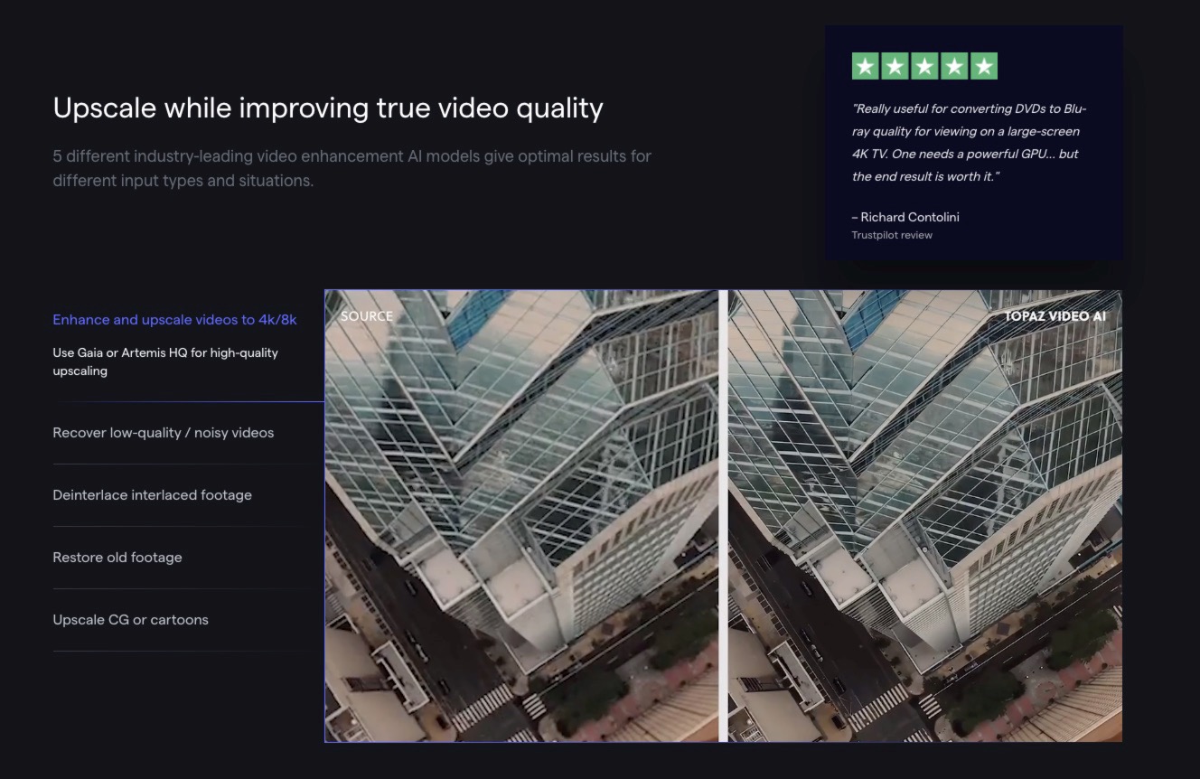Click the heading Upscale while improving true video quality
This screenshot has height=779, width=1200.
[x=328, y=108]
